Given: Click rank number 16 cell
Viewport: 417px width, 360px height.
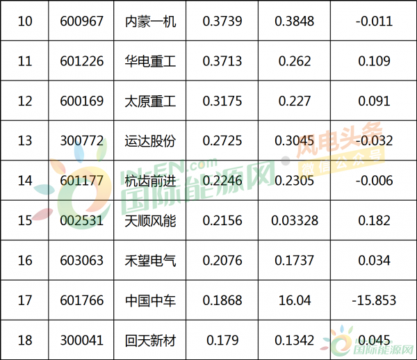Looking at the screenshot, I should pyautogui.click(x=25, y=261).
